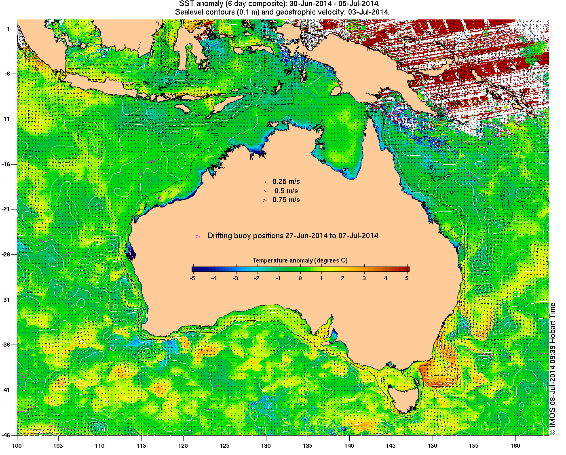Click the Gulf of Carpentaria water area

click(343, 144)
